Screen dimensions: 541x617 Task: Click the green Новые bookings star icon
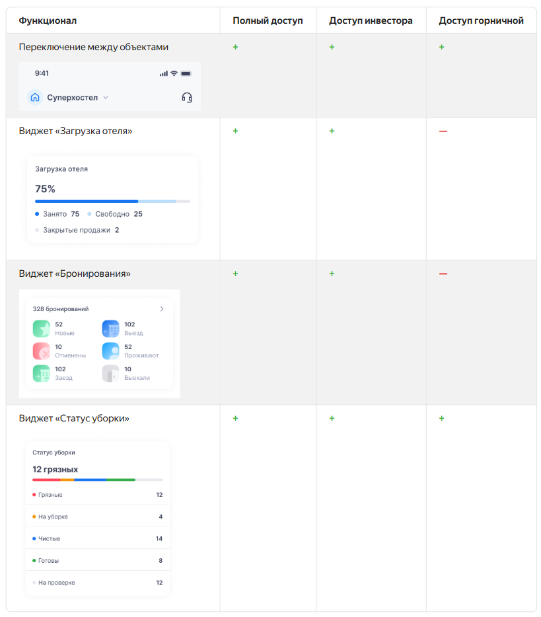click(42, 328)
